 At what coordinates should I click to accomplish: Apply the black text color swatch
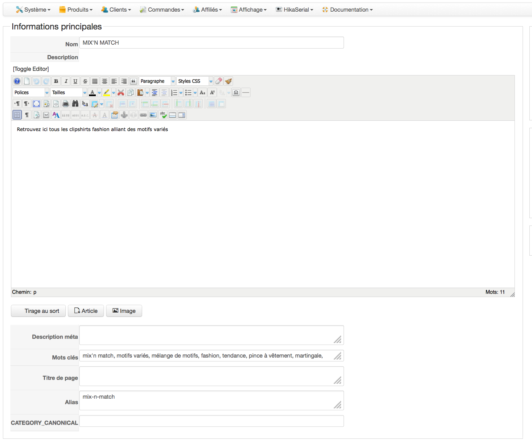point(92,93)
